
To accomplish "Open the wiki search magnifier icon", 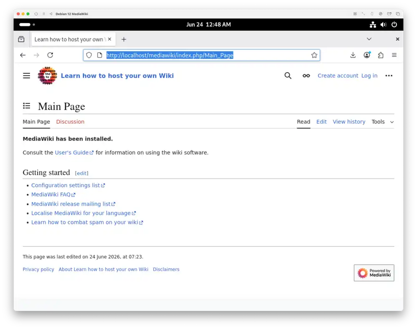I will click(288, 76).
